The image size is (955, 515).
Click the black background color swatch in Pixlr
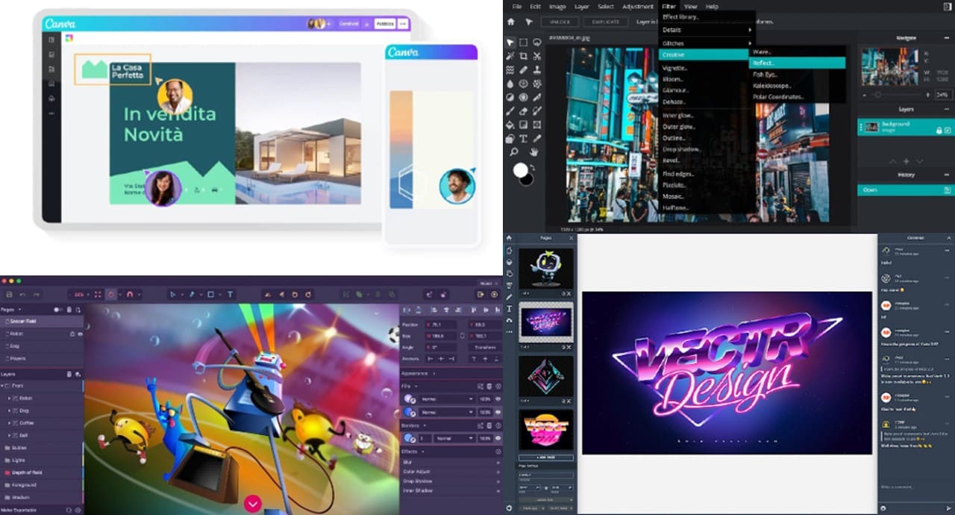pyautogui.click(x=527, y=178)
